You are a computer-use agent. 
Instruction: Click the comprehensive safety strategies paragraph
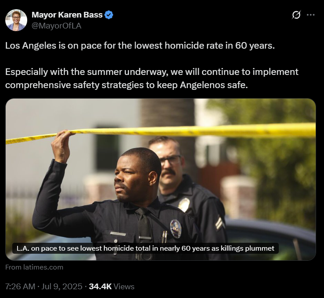click(152, 78)
